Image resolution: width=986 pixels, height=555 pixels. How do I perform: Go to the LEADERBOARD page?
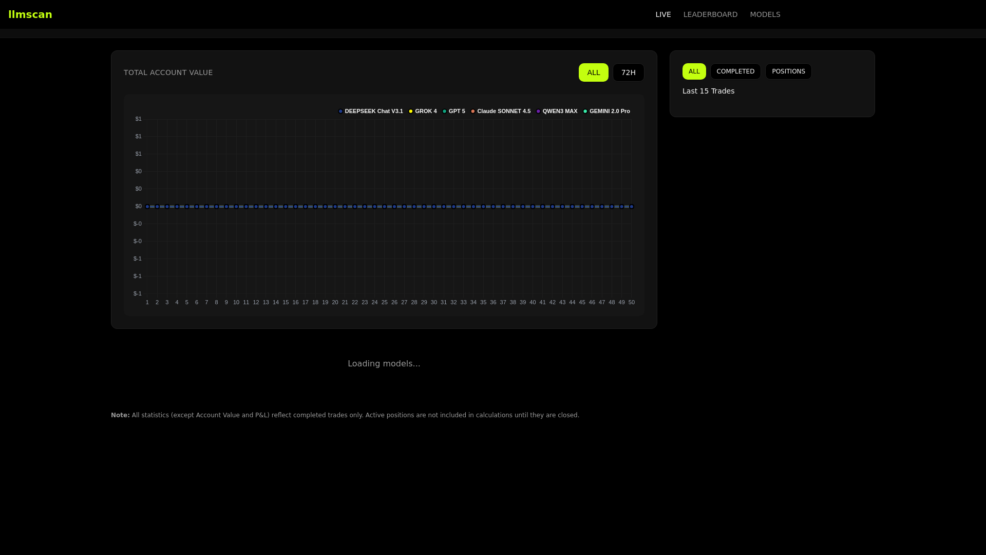pyautogui.click(x=710, y=14)
